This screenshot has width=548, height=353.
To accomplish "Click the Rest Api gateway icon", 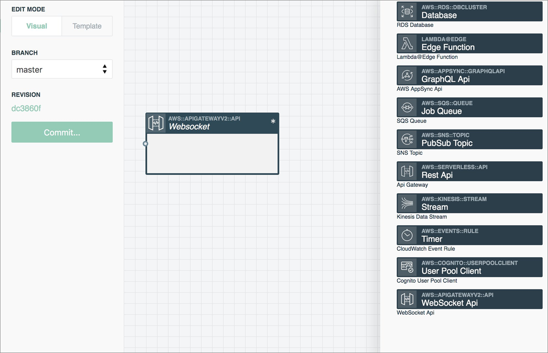I will tap(407, 171).
